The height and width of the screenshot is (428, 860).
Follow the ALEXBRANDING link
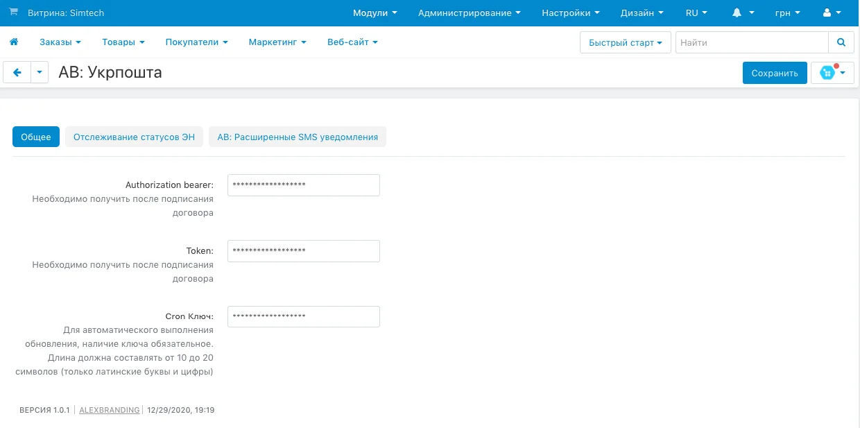coord(109,410)
